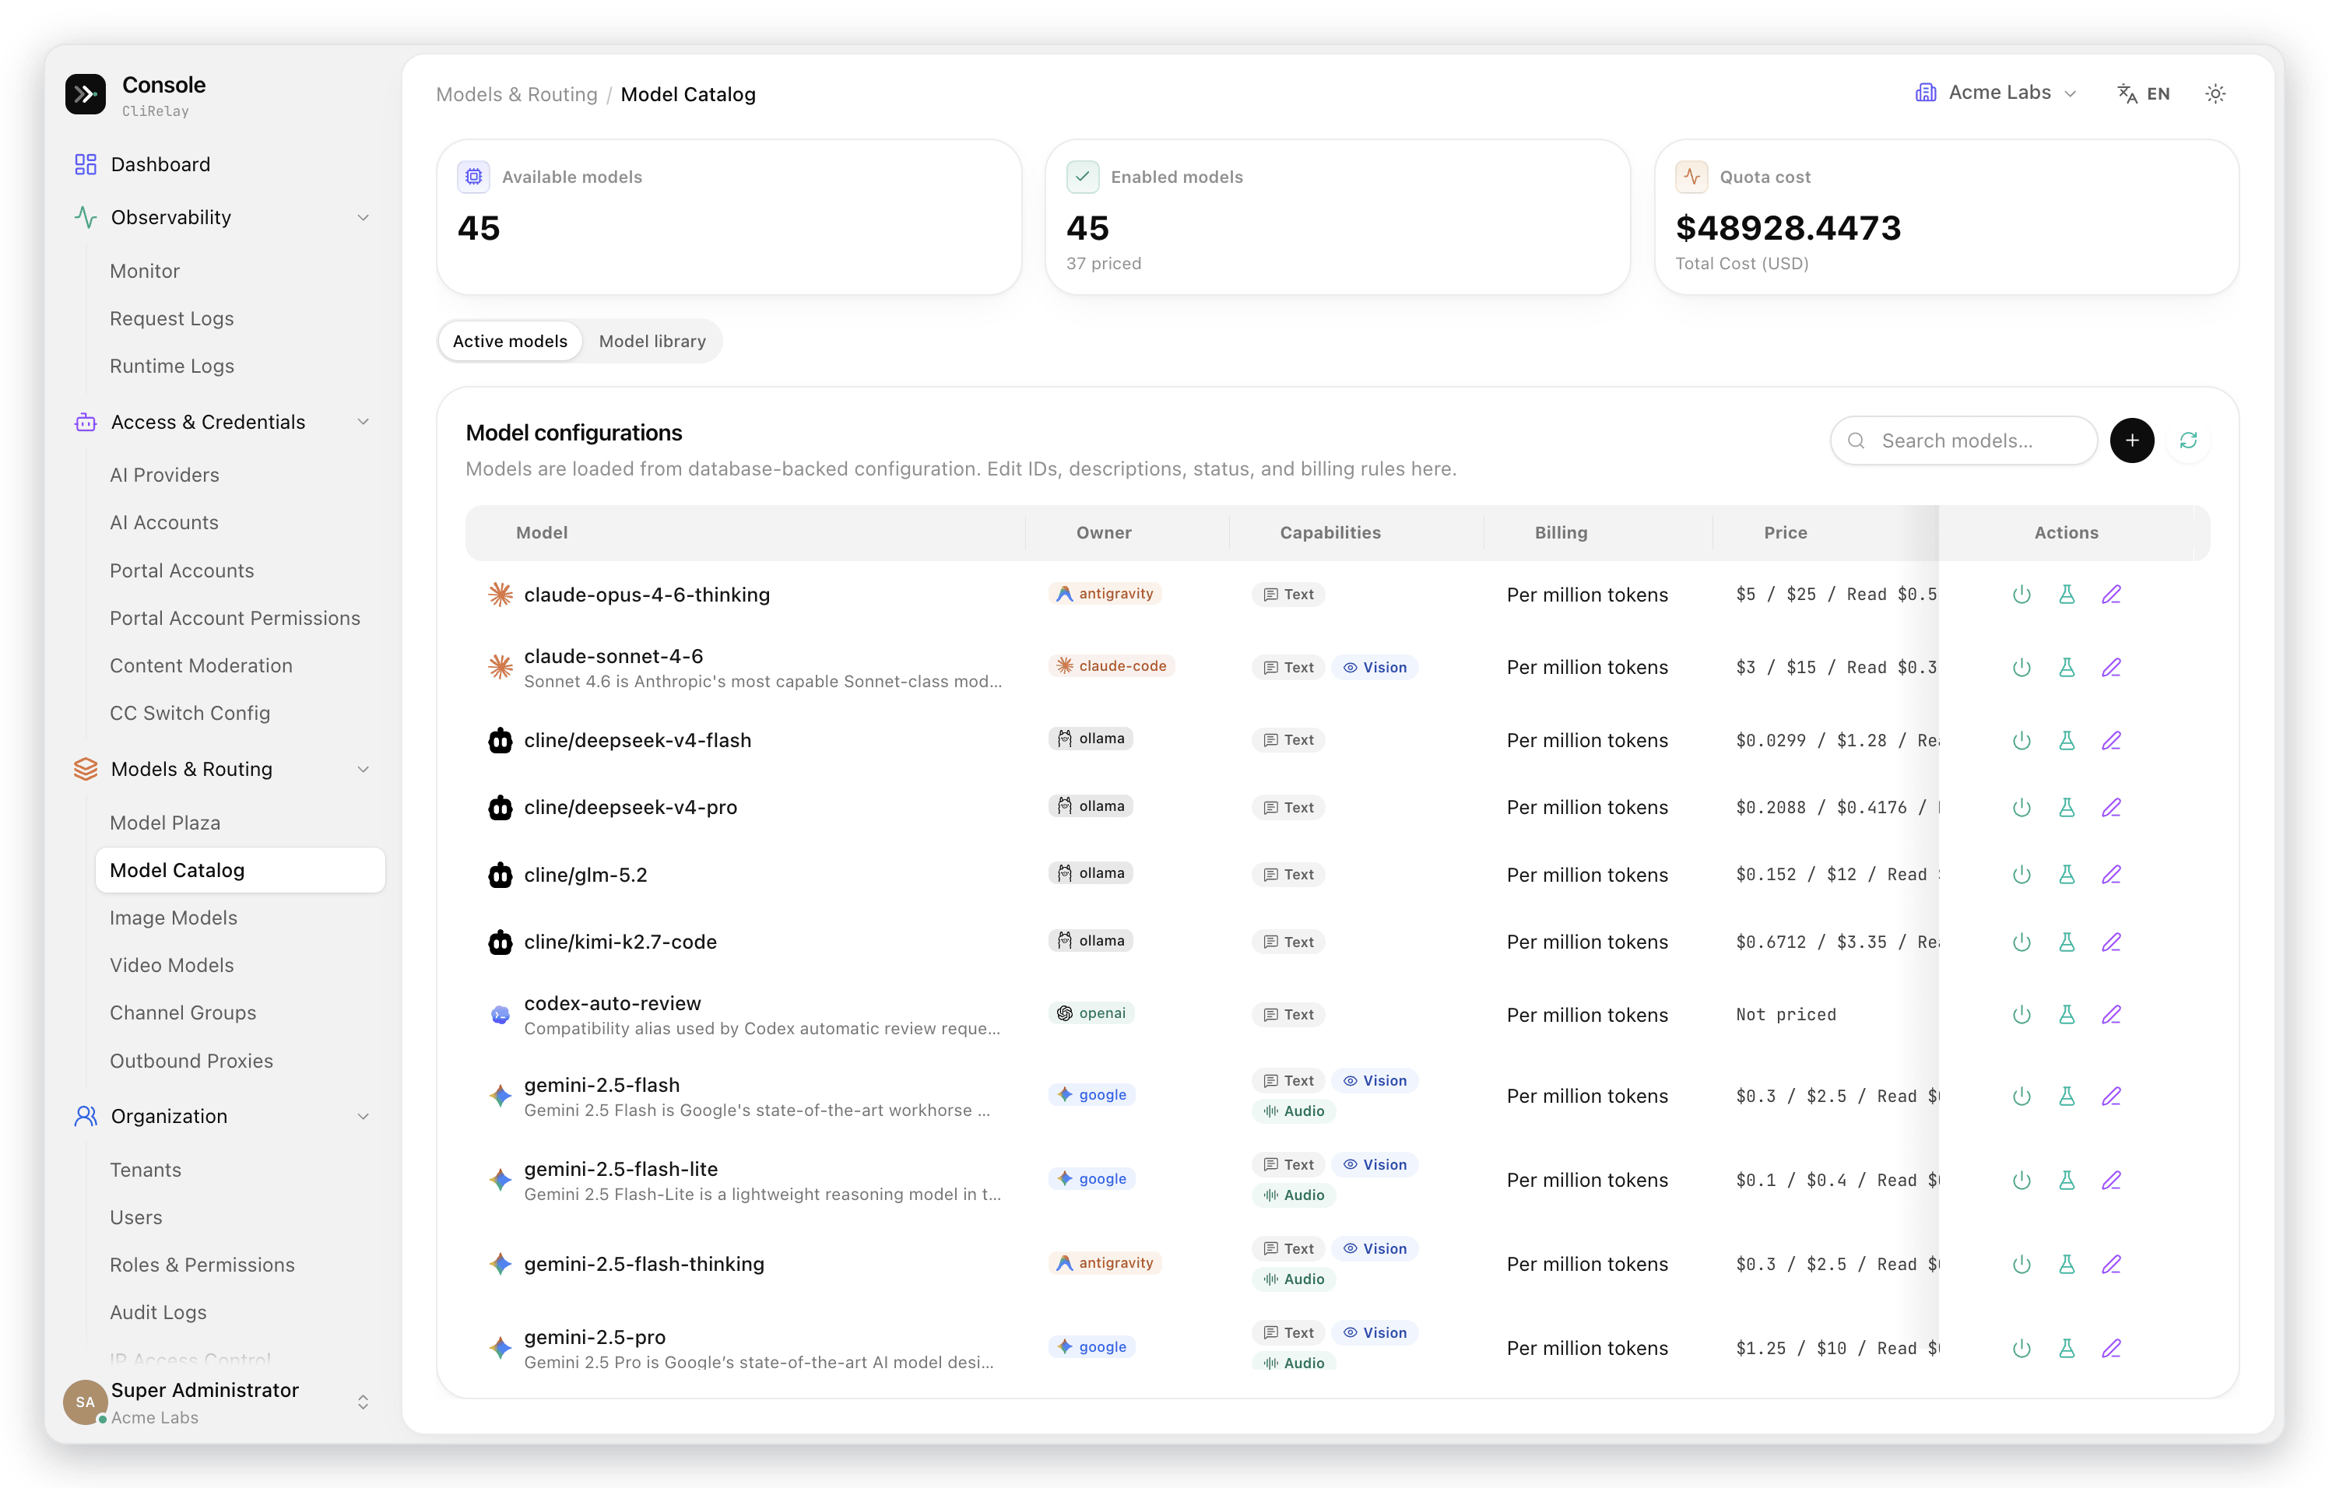Edit cline/kimi-k2.7-code with pencil icon
2329x1488 pixels.
[x=2110, y=942]
